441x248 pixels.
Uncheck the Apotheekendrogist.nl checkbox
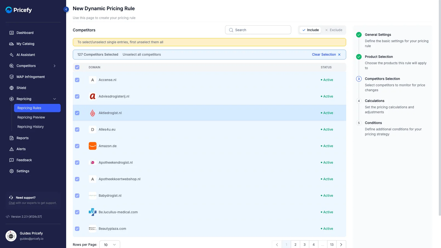point(77,163)
